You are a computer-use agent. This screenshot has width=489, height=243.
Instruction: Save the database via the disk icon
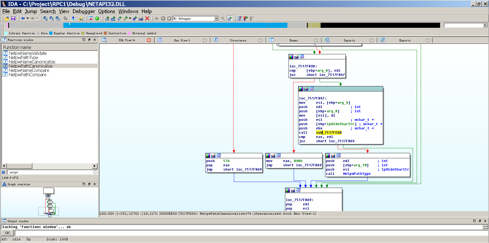tap(13, 18)
